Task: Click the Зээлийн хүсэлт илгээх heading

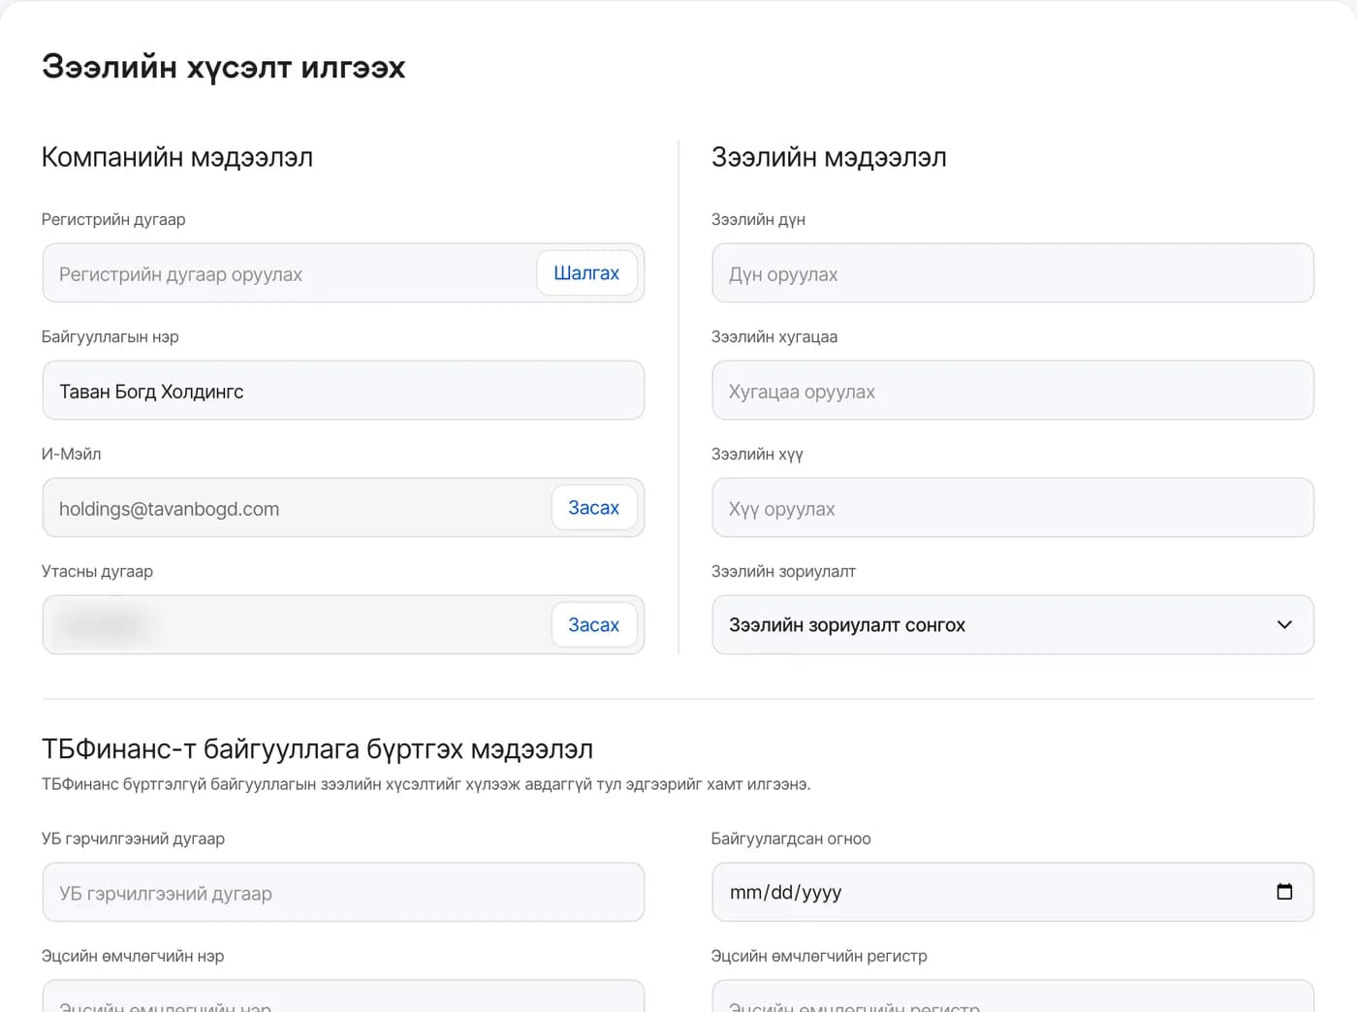Action: point(224,67)
